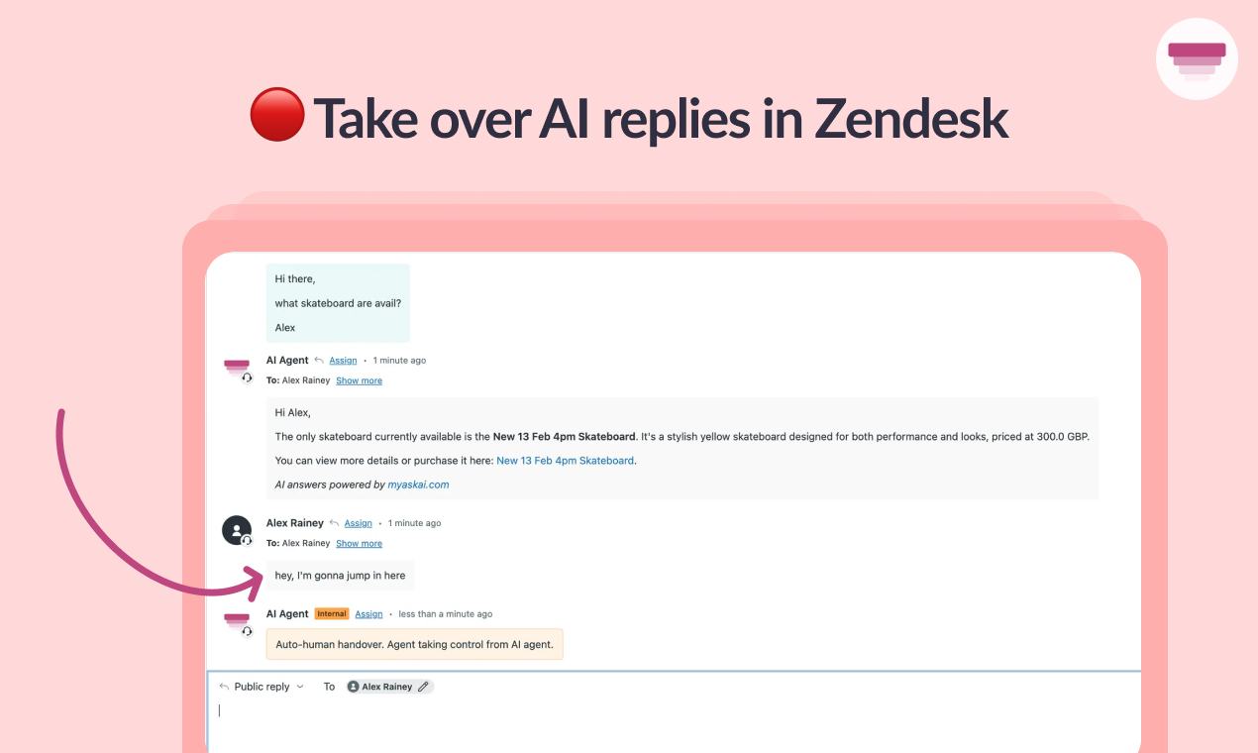Viewport: 1258px width, 753px height.
Task: Click Assign link on Alex Rainey's message
Action: pyautogui.click(x=359, y=523)
